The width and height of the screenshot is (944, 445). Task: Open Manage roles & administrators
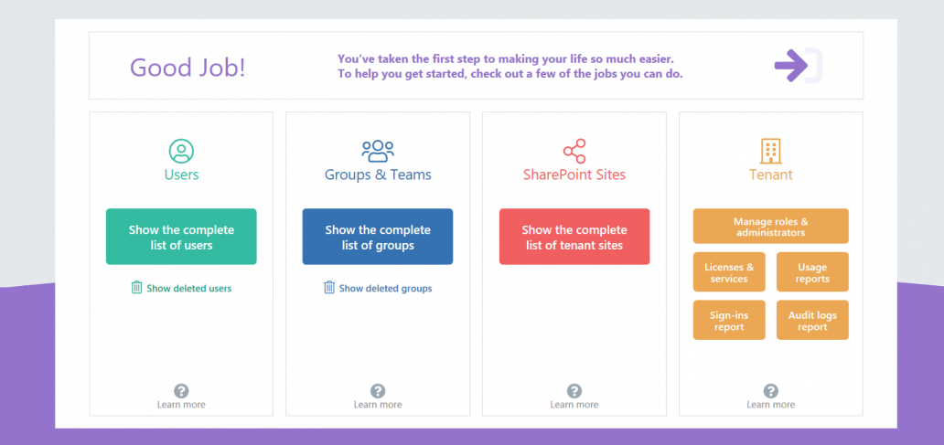tap(770, 226)
